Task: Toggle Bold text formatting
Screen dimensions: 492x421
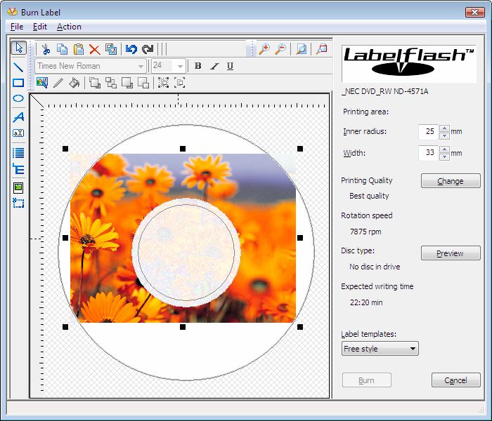Action: point(198,66)
